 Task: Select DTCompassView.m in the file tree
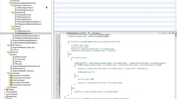[x=24, y=20]
